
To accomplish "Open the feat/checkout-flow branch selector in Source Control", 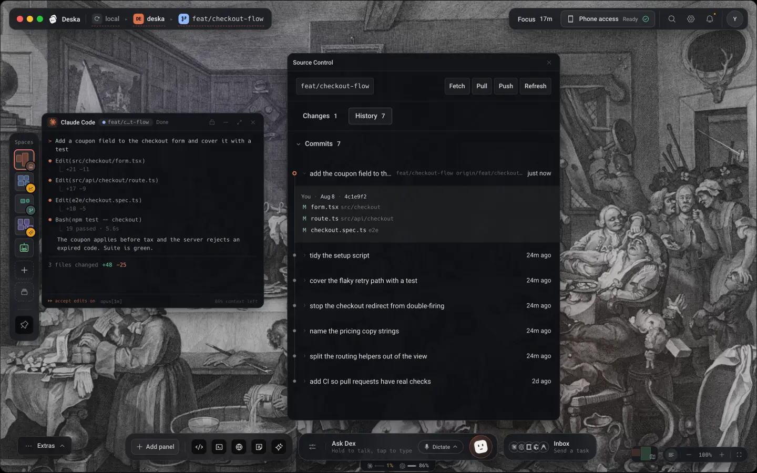I will (335, 86).
